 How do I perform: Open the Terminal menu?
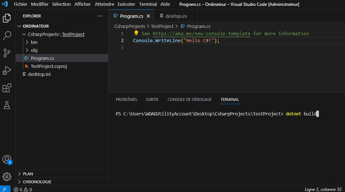pos(148,4)
